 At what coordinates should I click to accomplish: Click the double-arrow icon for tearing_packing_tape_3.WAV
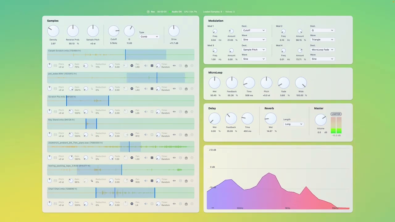pos(174,181)
